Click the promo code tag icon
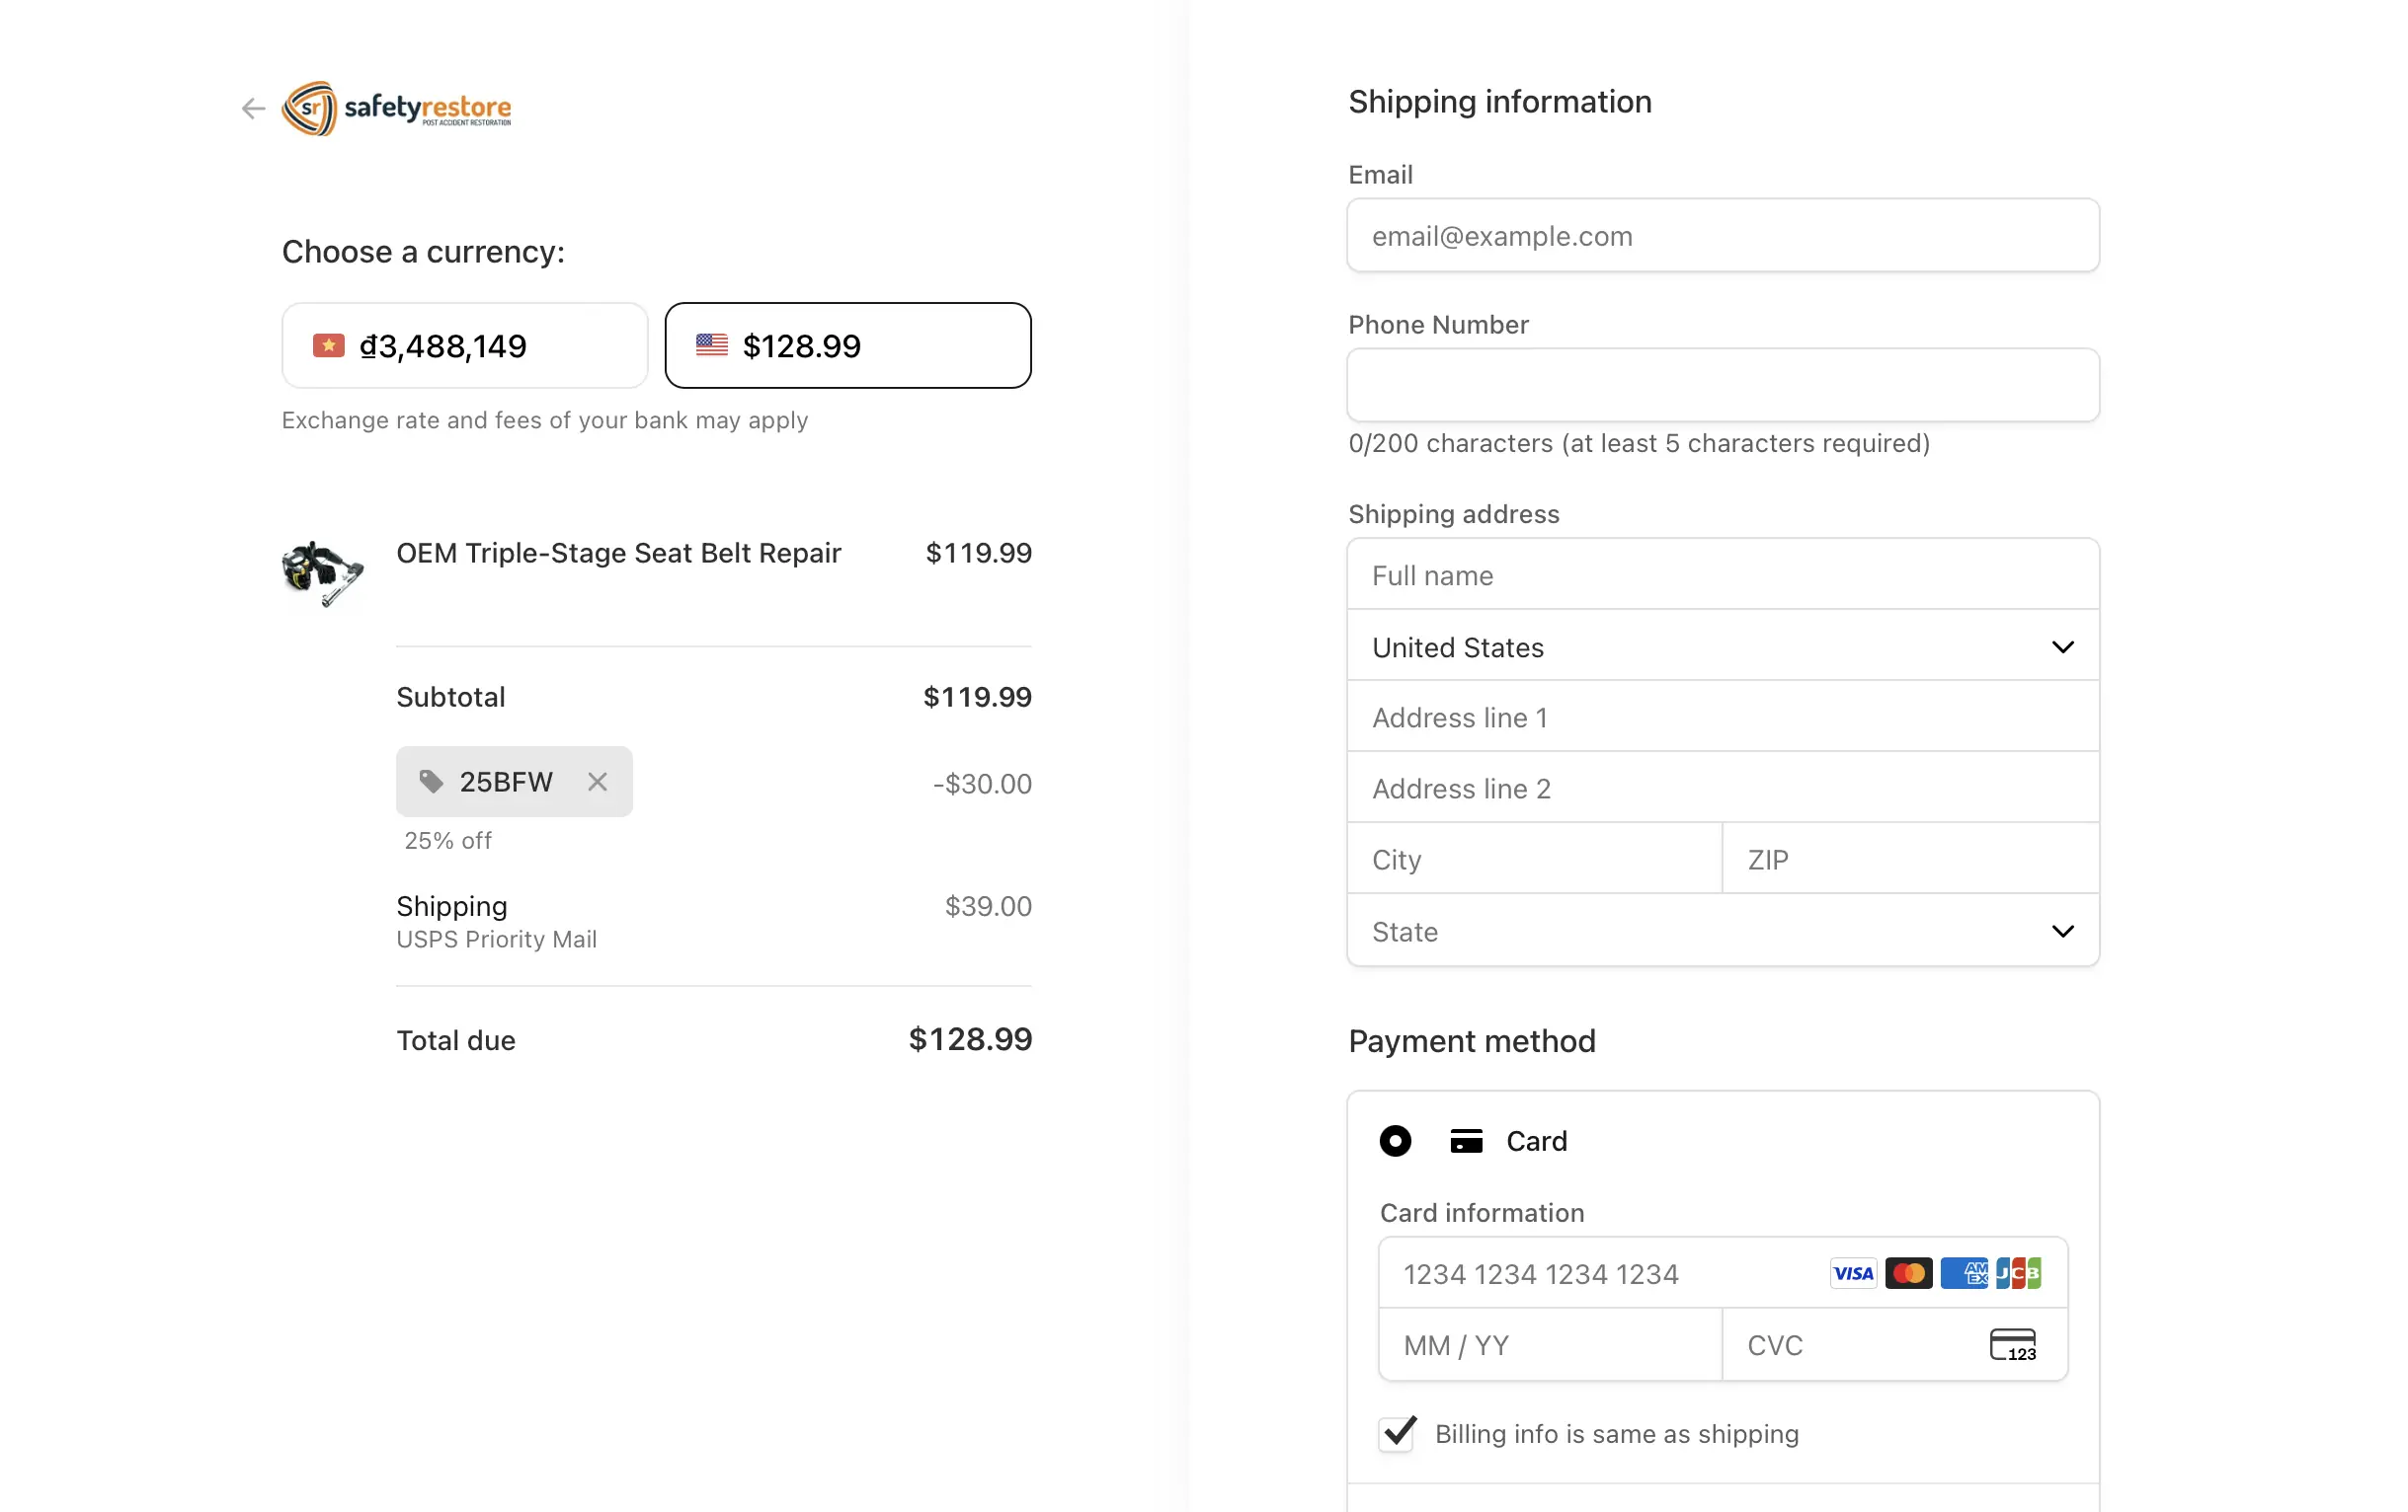The height and width of the screenshot is (1512, 2408). [x=431, y=782]
